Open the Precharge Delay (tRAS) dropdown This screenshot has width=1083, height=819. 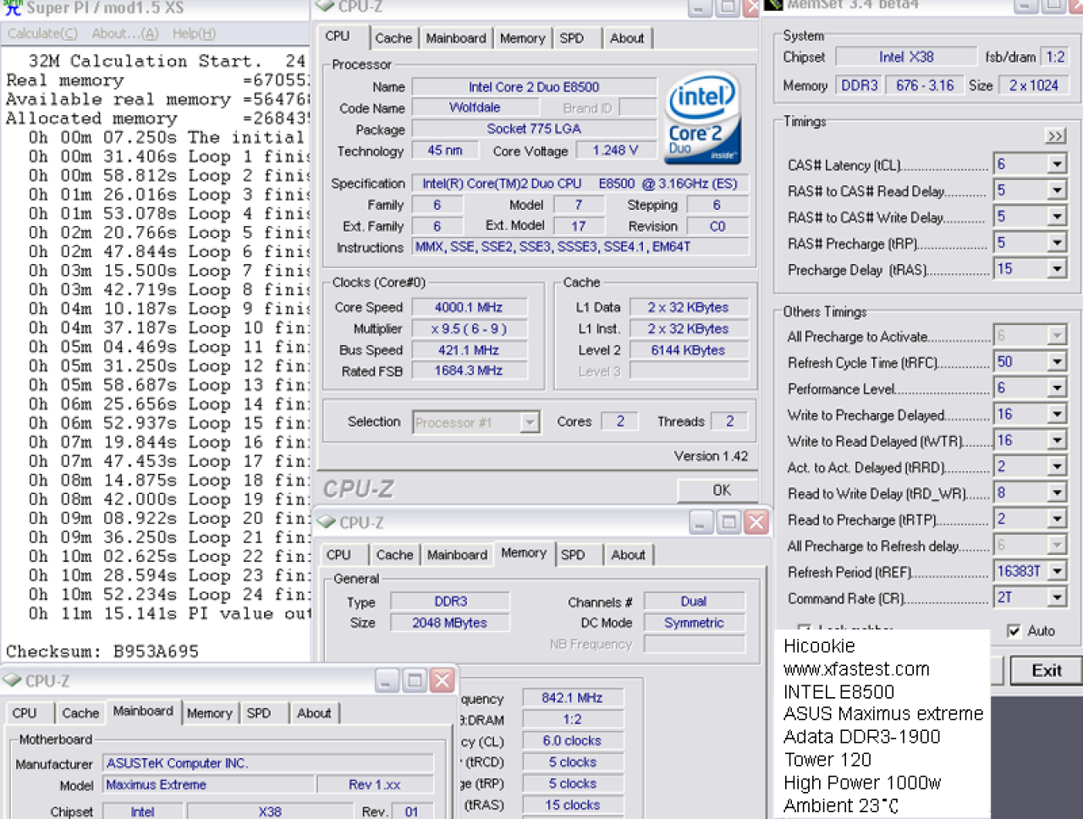[1057, 269]
